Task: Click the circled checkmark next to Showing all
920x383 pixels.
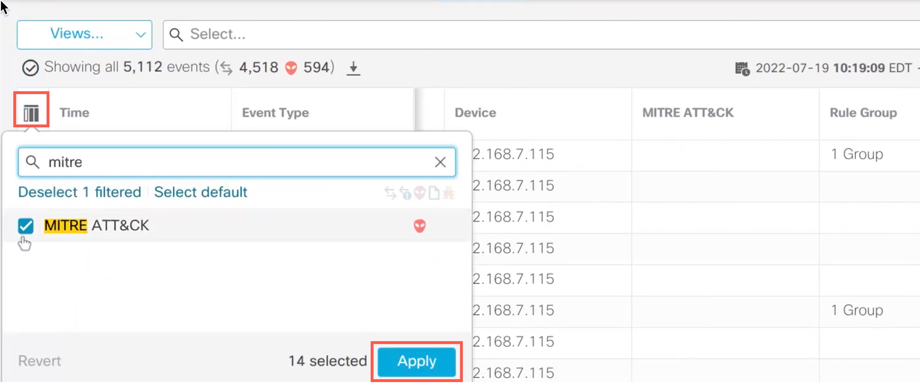Action: (x=30, y=68)
